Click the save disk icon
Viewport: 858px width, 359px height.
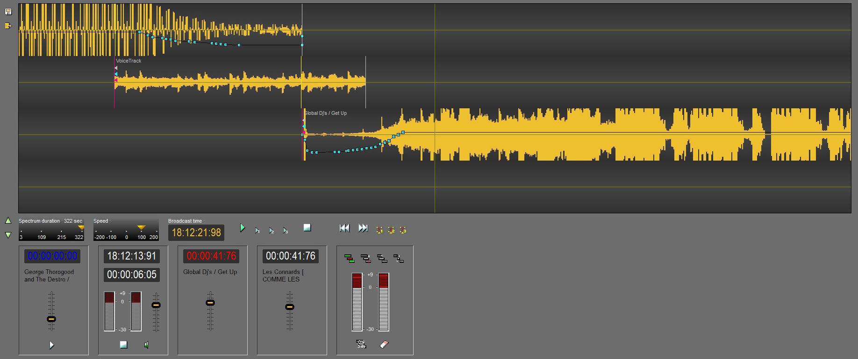click(8, 12)
